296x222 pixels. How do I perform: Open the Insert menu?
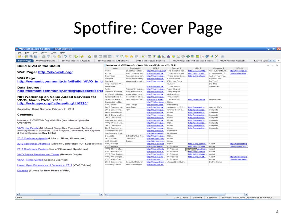coord(44,53)
